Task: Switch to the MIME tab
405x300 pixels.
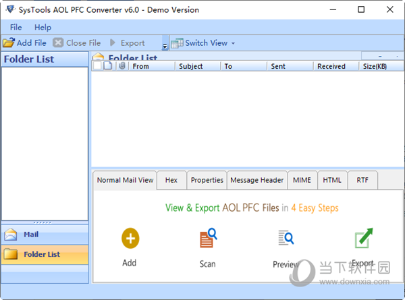Action: coord(302,180)
